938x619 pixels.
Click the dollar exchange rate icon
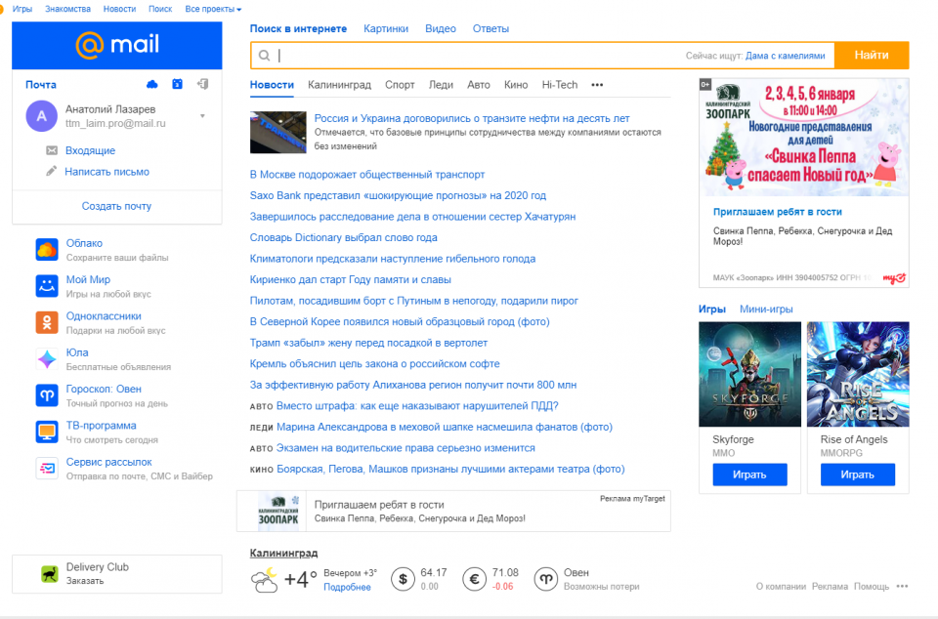click(x=404, y=579)
